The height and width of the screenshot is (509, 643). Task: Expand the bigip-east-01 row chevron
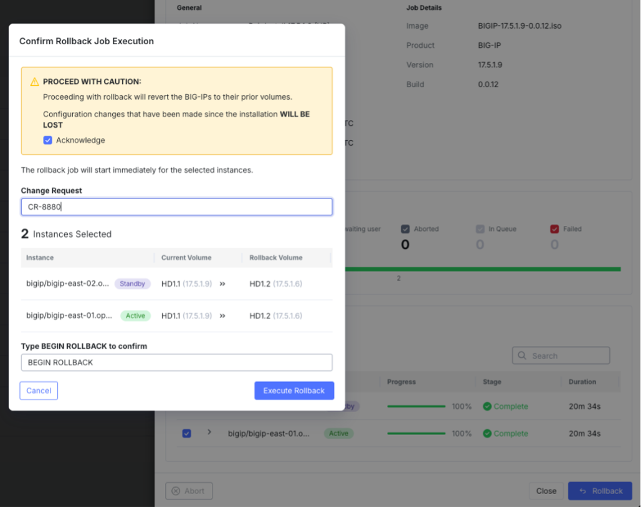(210, 433)
